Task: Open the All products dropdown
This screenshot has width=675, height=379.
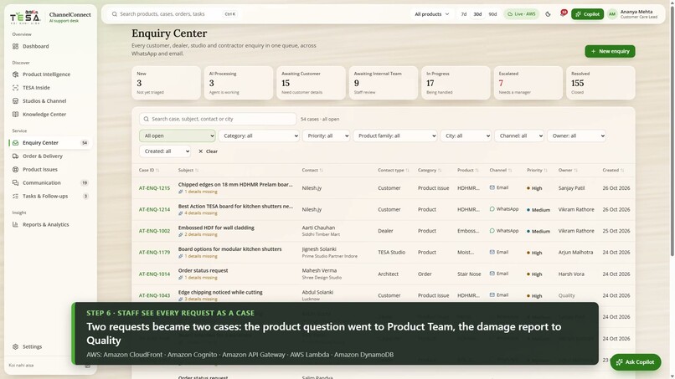Action: tap(431, 13)
